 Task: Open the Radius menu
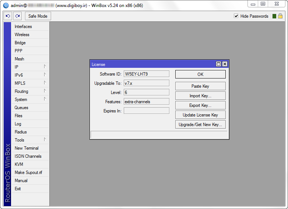point(30,132)
